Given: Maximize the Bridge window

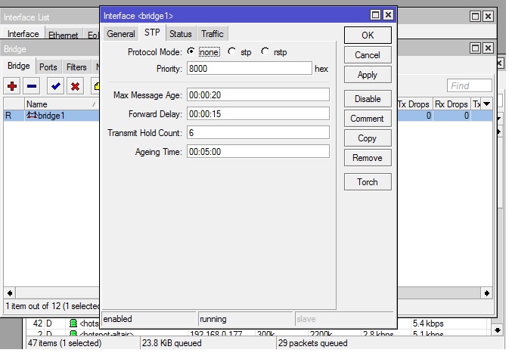Looking at the screenshot, I should pyautogui.click(x=475, y=48).
